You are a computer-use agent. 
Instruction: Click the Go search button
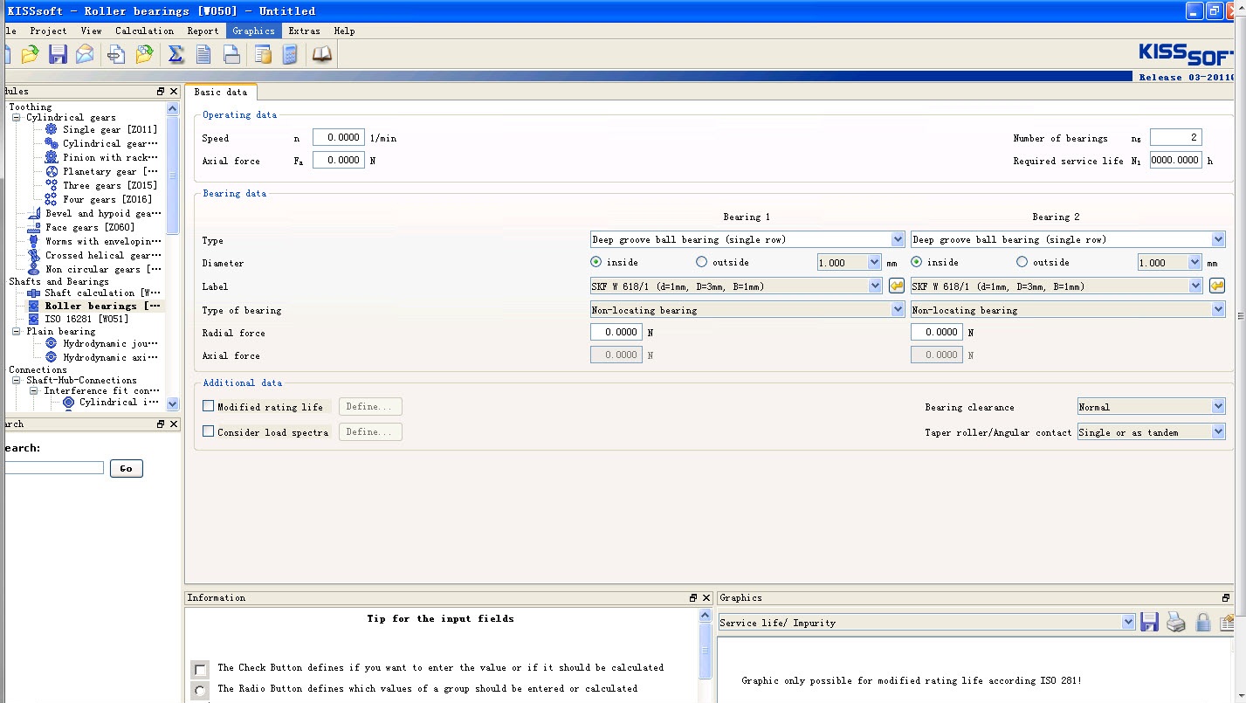click(x=126, y=469)
